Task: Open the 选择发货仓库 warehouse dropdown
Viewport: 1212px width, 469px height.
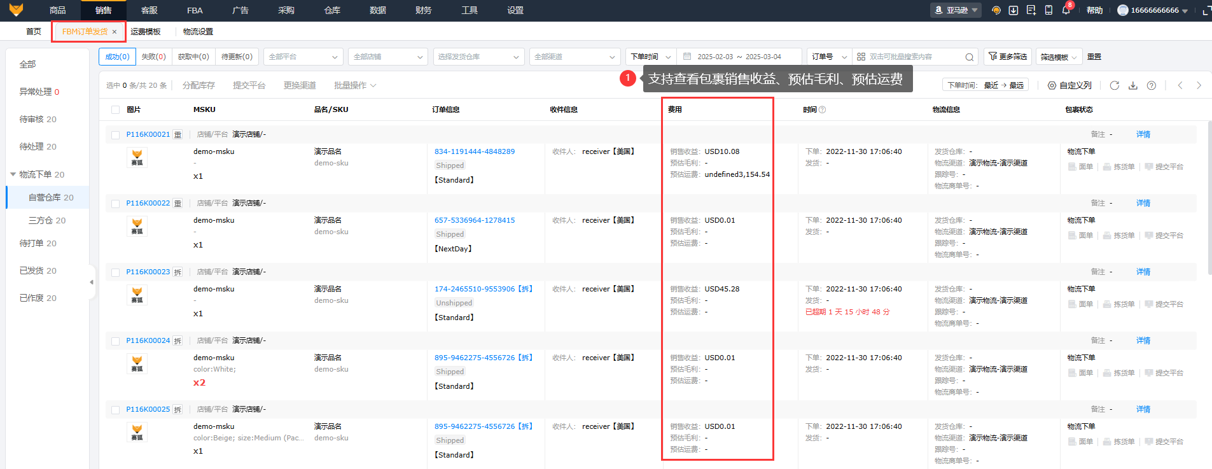Action: click(x=479, y=57)
